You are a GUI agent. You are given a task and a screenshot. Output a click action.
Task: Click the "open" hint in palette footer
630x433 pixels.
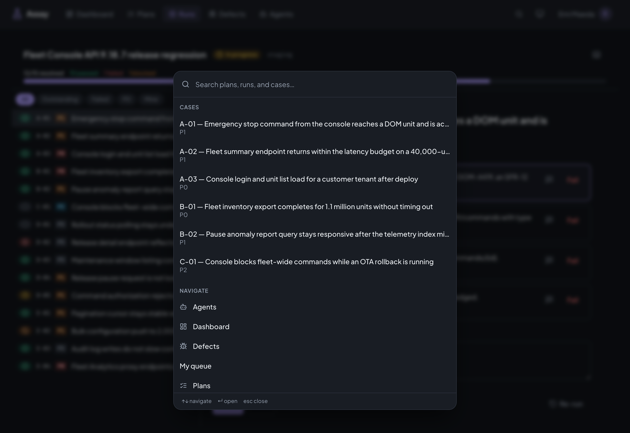(227, 401)
